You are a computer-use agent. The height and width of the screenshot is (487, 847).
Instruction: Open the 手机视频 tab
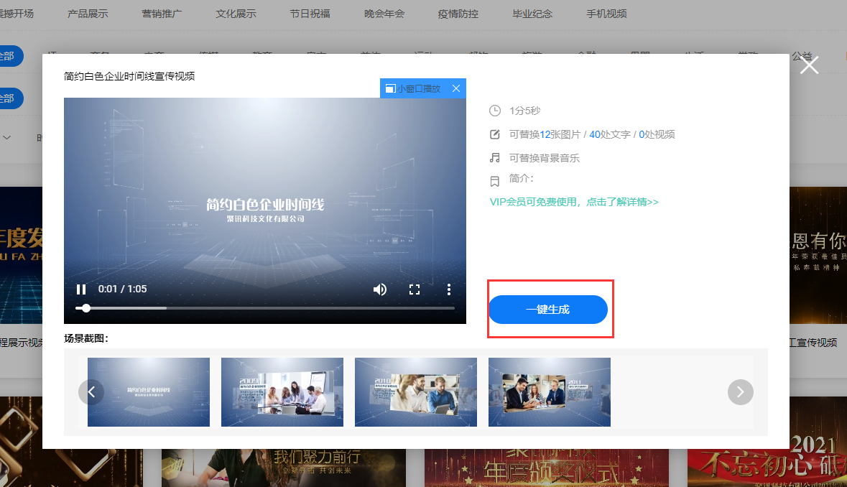point(606,14)
